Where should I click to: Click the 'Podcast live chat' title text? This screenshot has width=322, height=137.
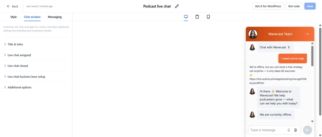[x=157, y=6]
